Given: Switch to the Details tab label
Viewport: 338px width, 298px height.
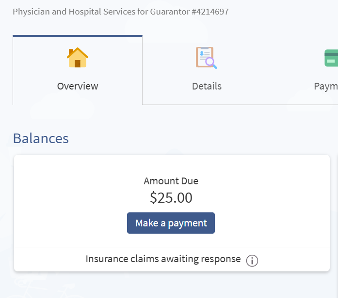Looking at the screenshot, I should tap(207, 86).
